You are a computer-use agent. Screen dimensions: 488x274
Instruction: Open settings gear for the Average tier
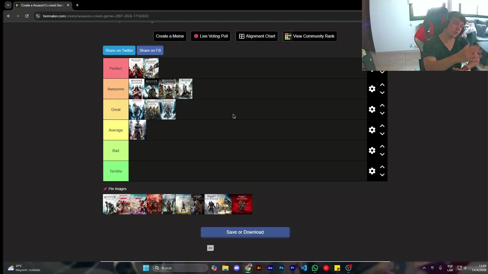pos(372,130)
